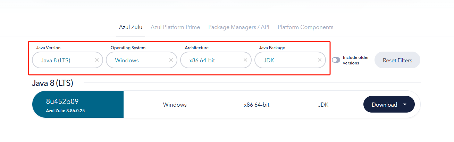The image size is (454, 142).
Task: Select the 8u452b09 version block
Action: point(78,104)
